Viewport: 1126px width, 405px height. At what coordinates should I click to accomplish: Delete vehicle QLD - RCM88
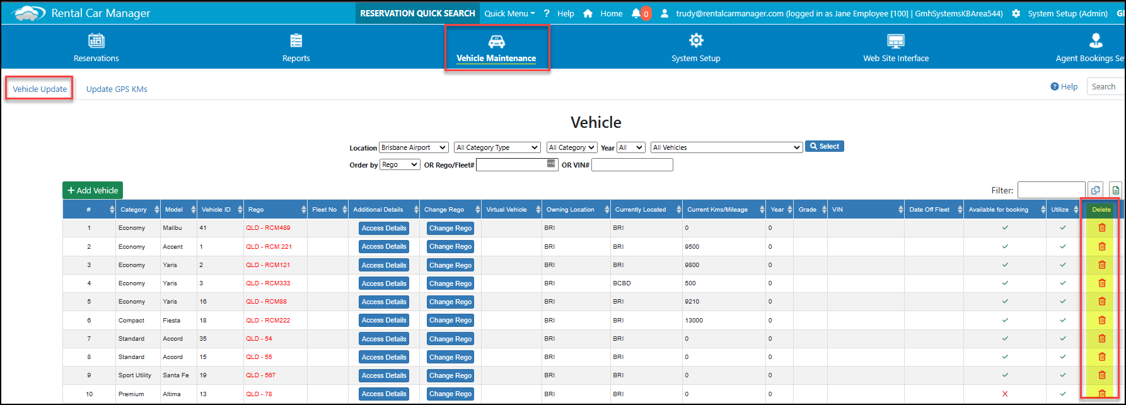(x=1102, y=301)
